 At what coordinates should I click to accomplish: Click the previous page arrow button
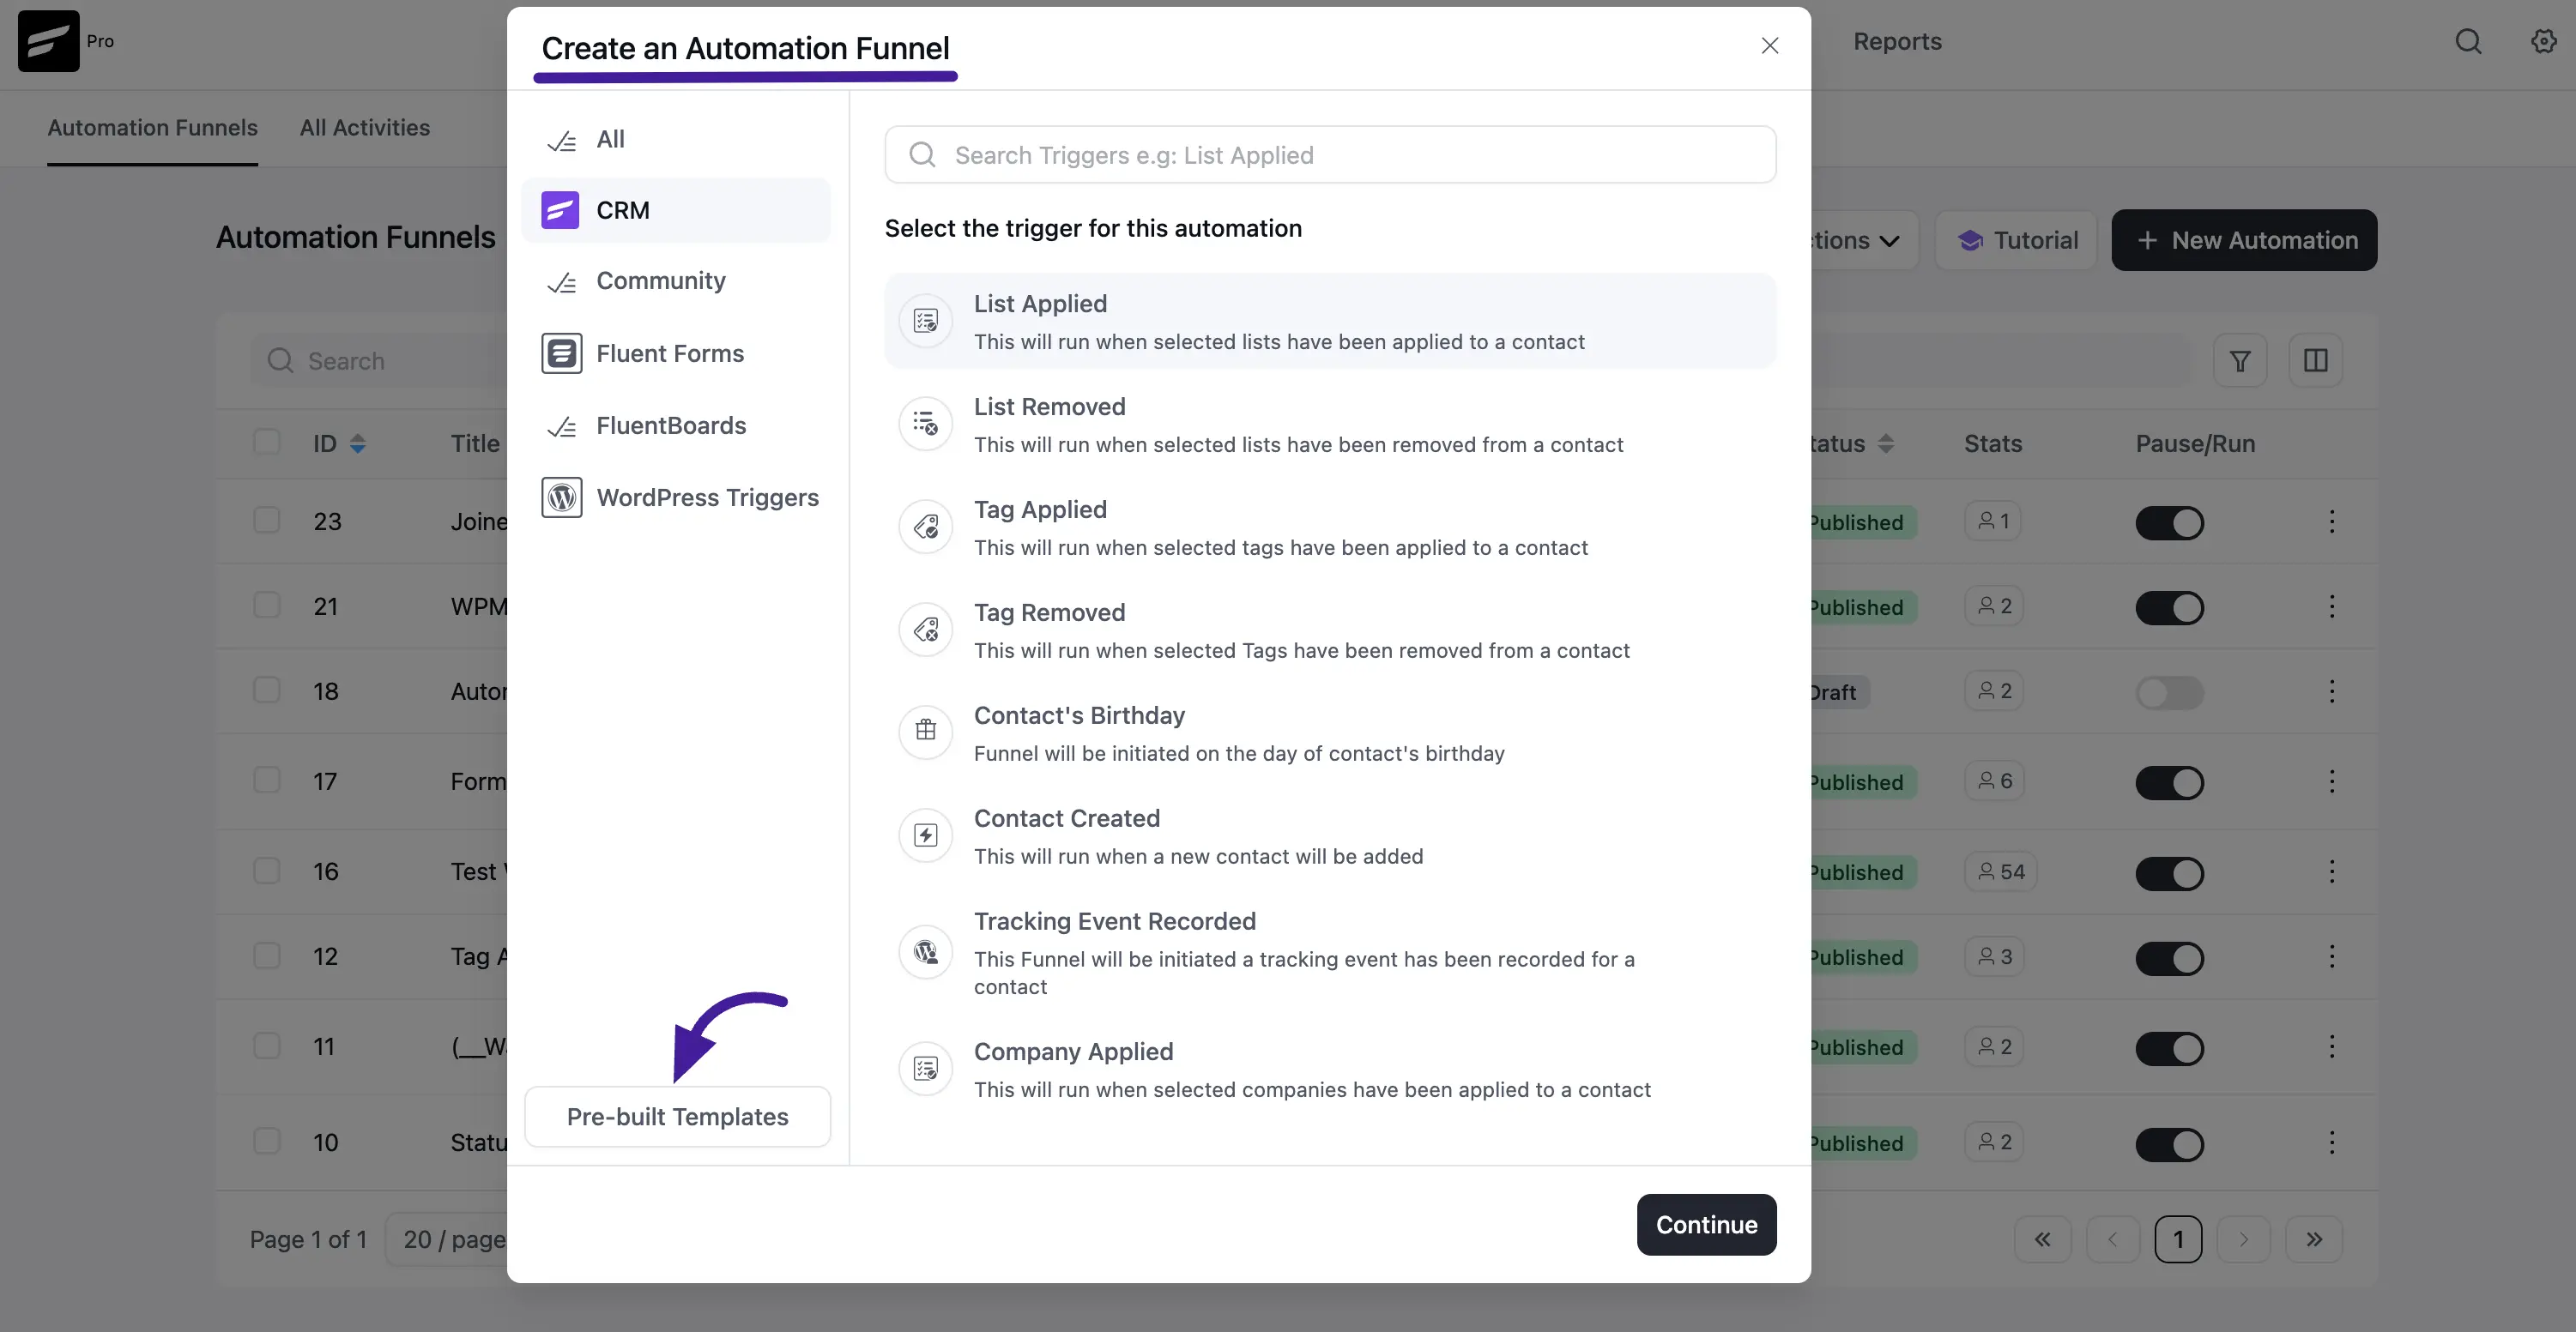2112,1239
